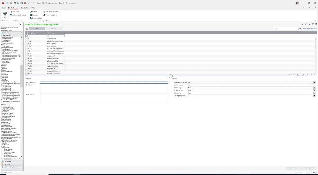Open the Weiterbelastung Geb. dropdown
Screen dimensions: 318x175
coord(314,82)
